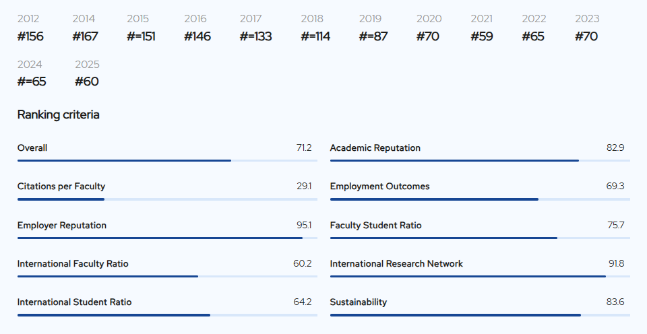Screen dimensions: 647x334
Task: Click the 2017 rank #=133
Action: 256,36
